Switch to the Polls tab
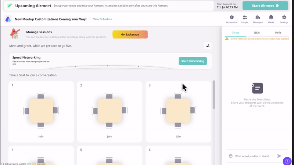Viewport: 294px width, 165px height. 278,33
